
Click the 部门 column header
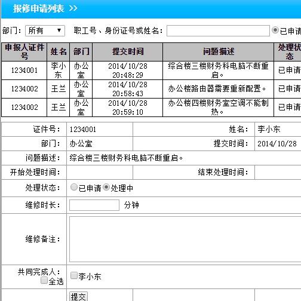tap(81, 52)
